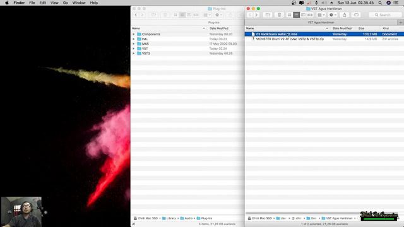Viewport: 404px width, 227px height.
Task: Sort right window by Name column
Action: click(287, 28)
